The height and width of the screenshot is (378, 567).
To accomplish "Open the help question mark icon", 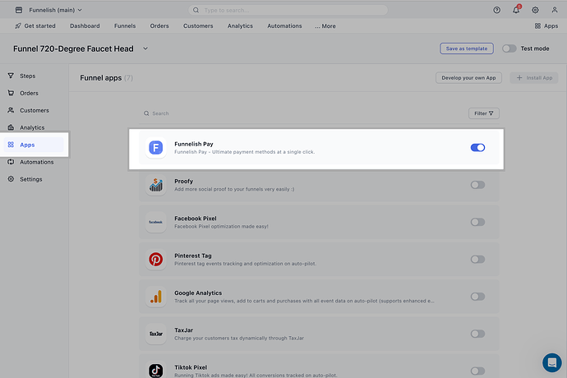I will coord(496,10).
